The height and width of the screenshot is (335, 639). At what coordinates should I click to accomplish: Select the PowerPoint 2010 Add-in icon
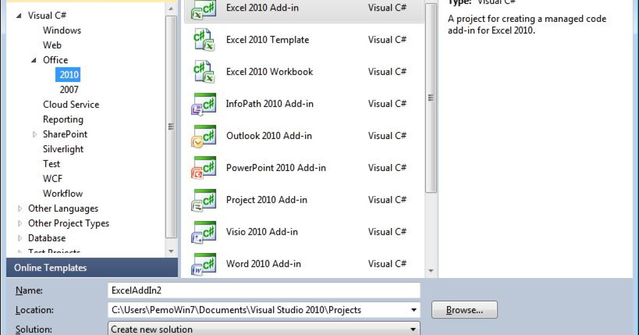[x=203, y=168]
